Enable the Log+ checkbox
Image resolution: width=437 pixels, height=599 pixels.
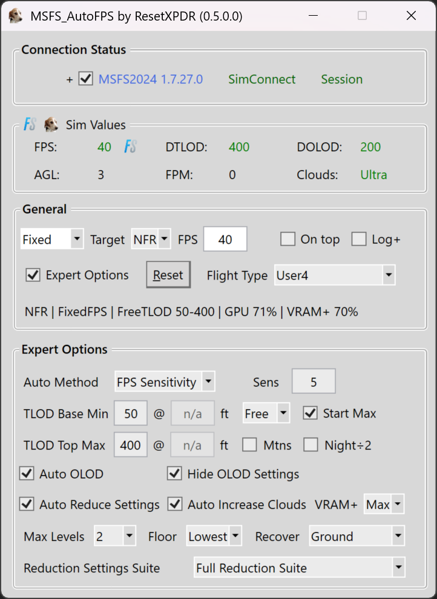[359, 239]
